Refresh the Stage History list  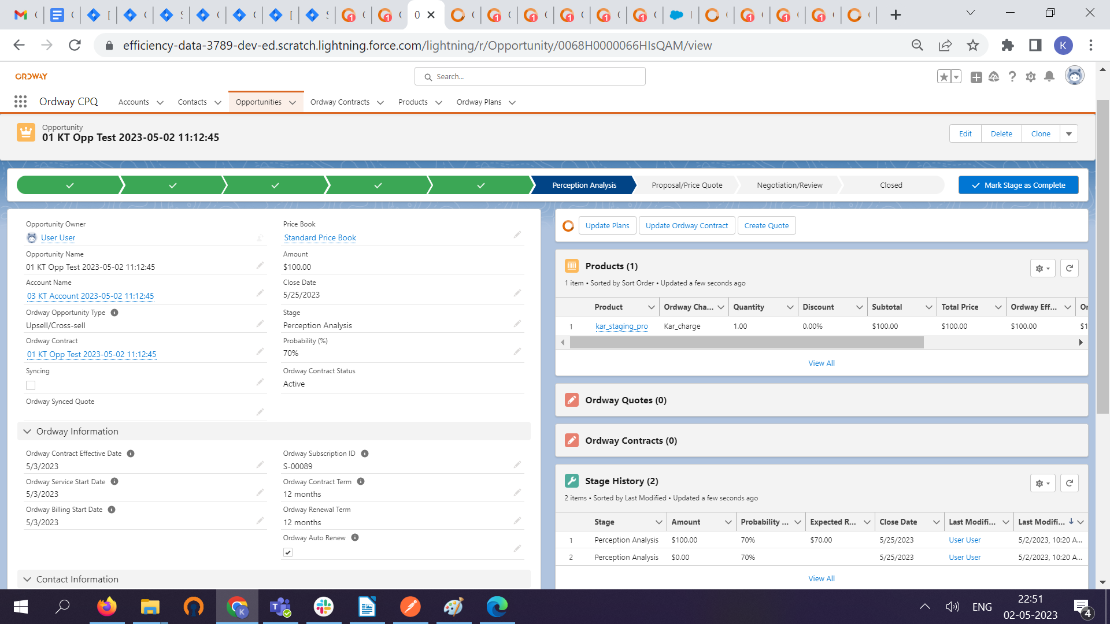(x=1070, y=483)
